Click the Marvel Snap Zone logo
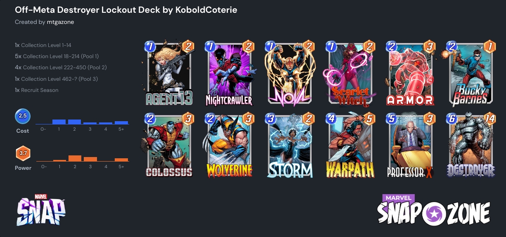 click(434, 211)
